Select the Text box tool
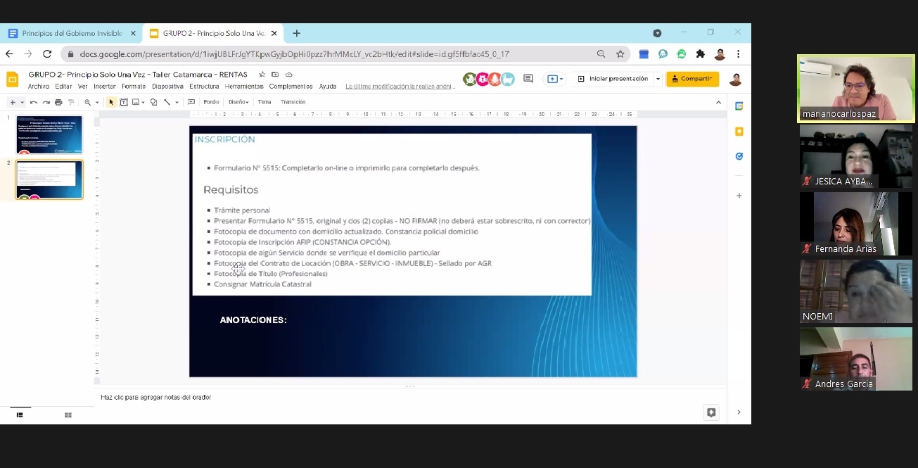 (x=124, y=102)
